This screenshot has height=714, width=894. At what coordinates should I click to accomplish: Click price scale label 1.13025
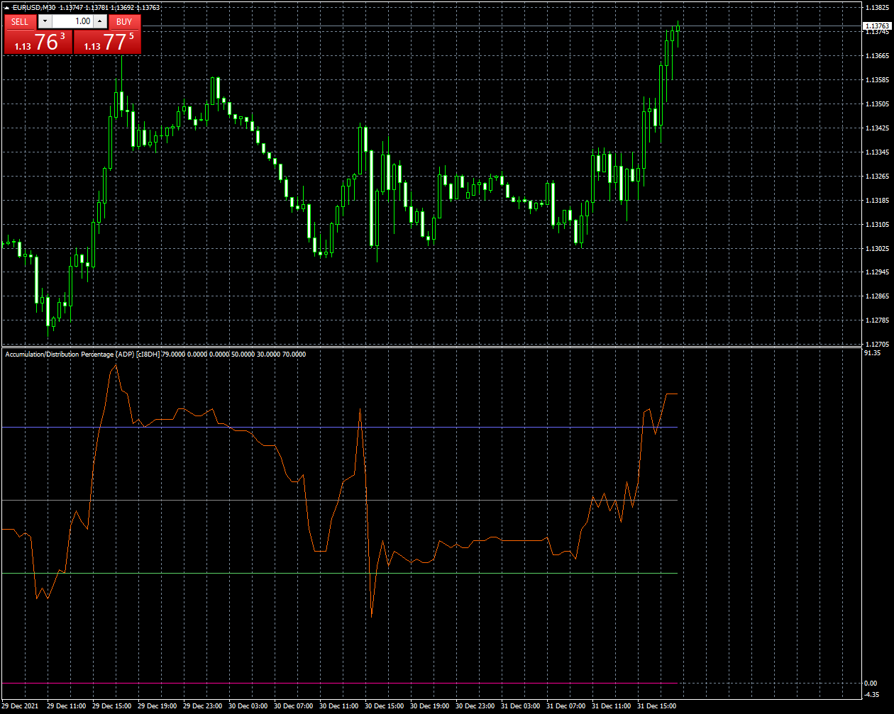click(878, 248)
